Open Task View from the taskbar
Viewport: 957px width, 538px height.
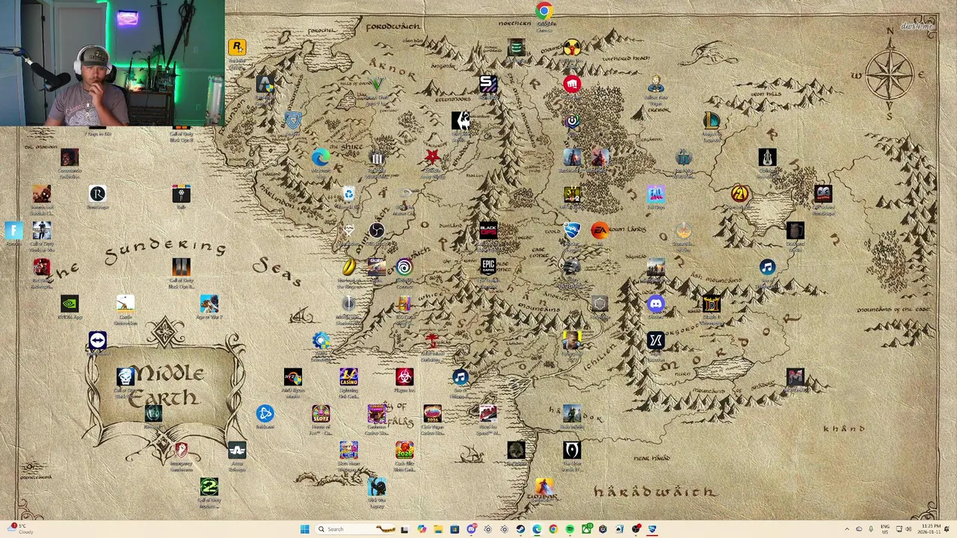(405, 529)
